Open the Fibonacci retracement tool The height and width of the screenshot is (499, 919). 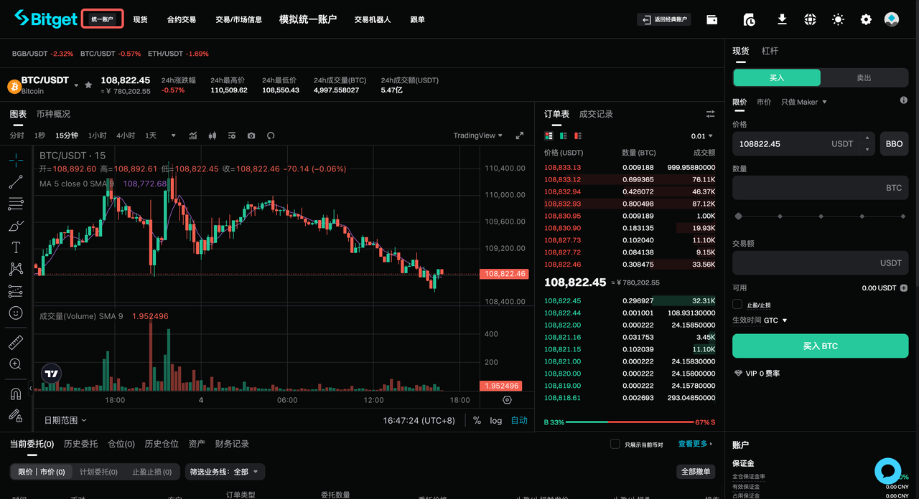click(15, 204)
